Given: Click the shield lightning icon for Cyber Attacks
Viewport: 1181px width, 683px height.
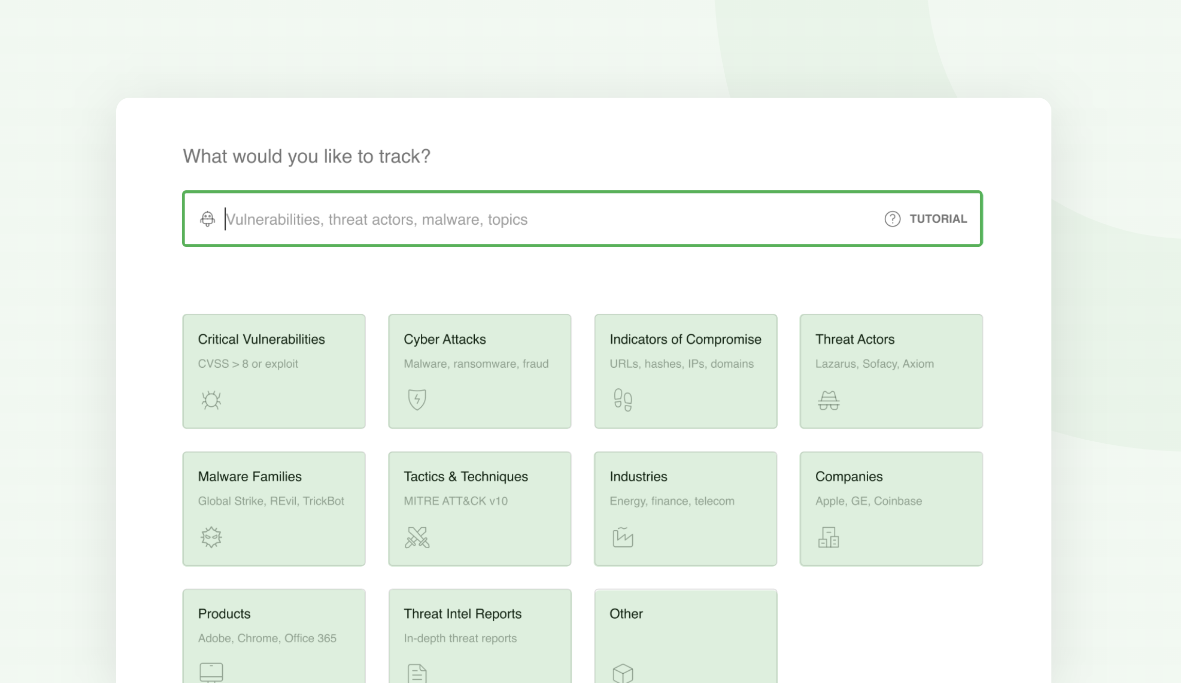Looking at the screenshot, I should [x=417, y=400].
